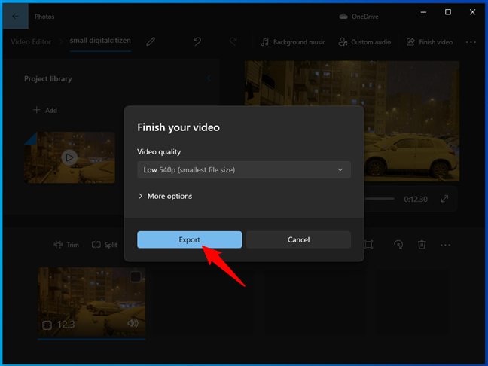Open Background music
The image size is (488, 366).
(x=293, y=42)
